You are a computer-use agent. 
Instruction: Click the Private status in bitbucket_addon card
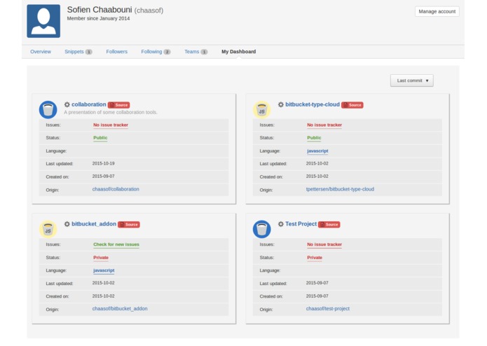(101, 258)
